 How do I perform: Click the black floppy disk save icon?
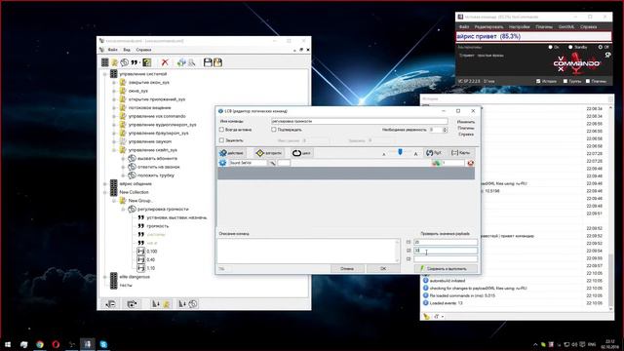tap(208, 62)
